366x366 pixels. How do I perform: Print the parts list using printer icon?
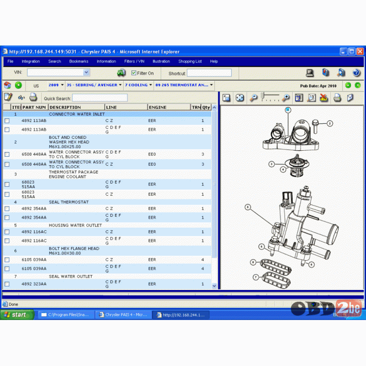coord(33,97)
